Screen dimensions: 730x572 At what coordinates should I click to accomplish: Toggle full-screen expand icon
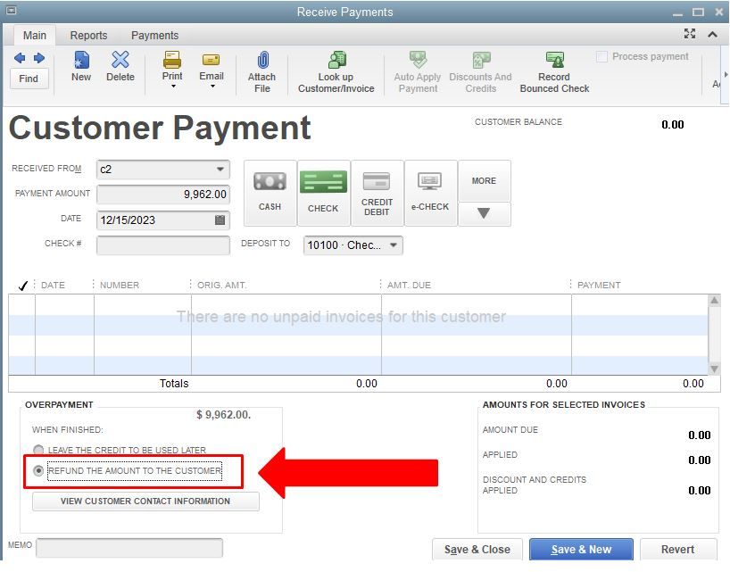690,34
